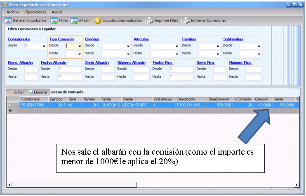Click the Eliminar icon above grid
306x196 pixels.
click(31, 92)
